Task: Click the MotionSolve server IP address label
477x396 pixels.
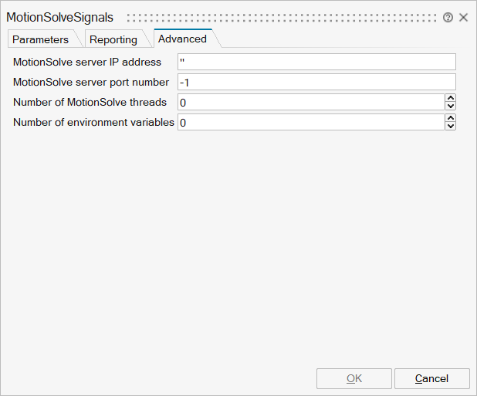Action: pyautogui.click(x=87, y=62)
